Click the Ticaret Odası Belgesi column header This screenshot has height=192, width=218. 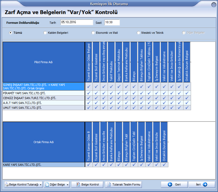coord(89,62)
